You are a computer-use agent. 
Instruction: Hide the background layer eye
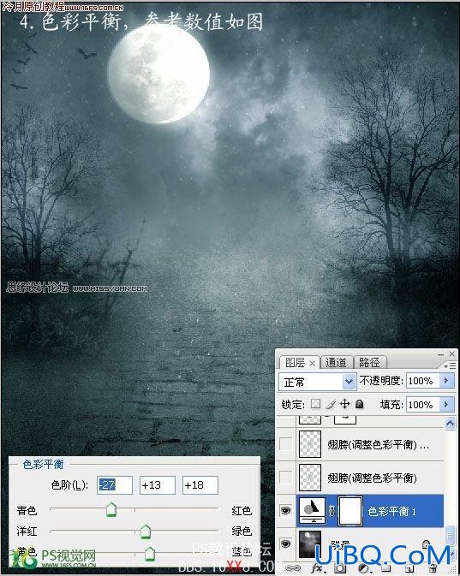(286, 543)
